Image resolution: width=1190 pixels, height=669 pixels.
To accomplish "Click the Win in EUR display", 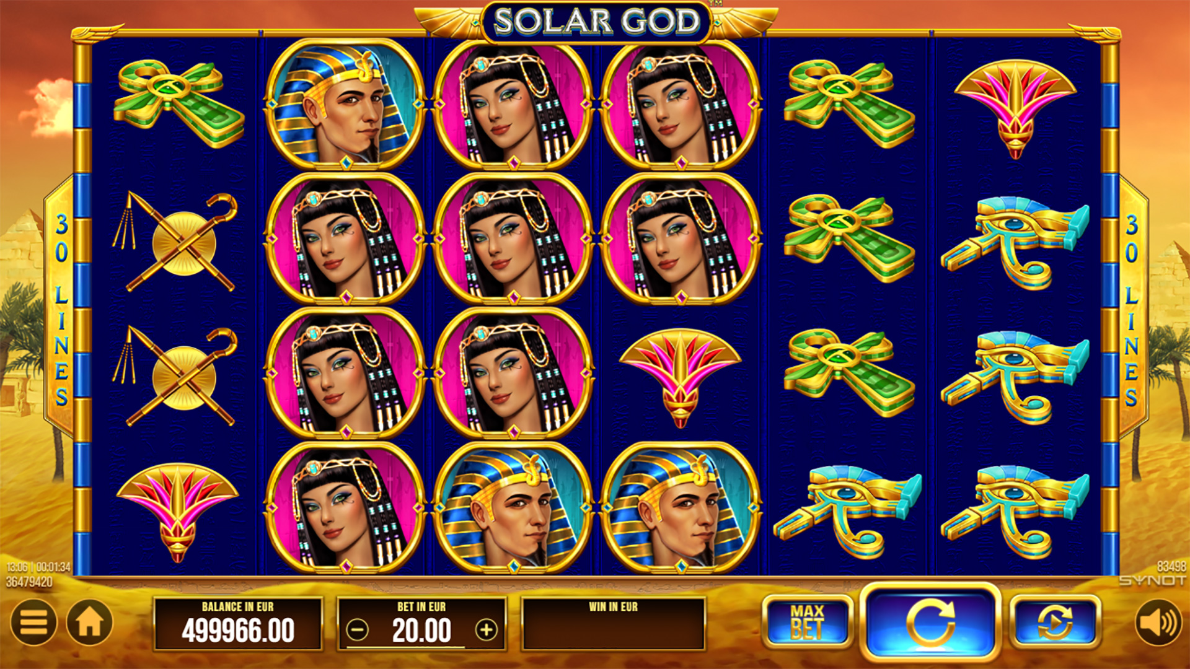I will [613, 623].
